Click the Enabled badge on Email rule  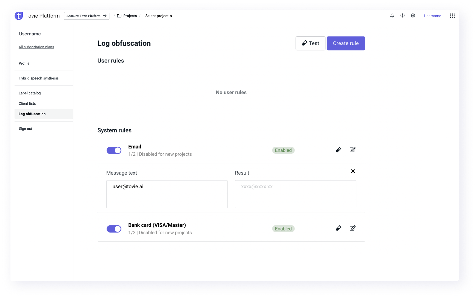click(283, 150)
